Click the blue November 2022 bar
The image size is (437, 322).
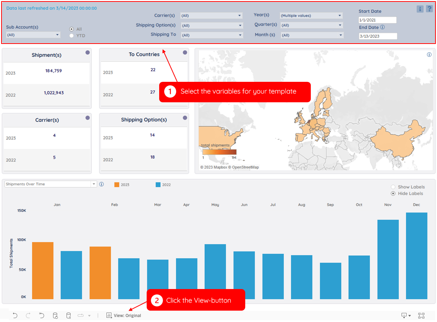point(388,259)
